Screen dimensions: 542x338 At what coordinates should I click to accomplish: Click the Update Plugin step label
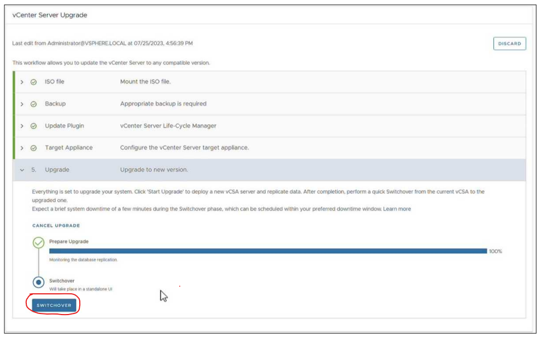pos(64,126)
